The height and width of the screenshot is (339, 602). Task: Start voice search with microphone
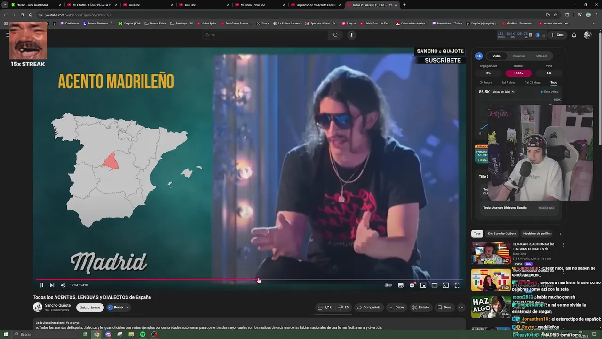[x=351, y=35]
